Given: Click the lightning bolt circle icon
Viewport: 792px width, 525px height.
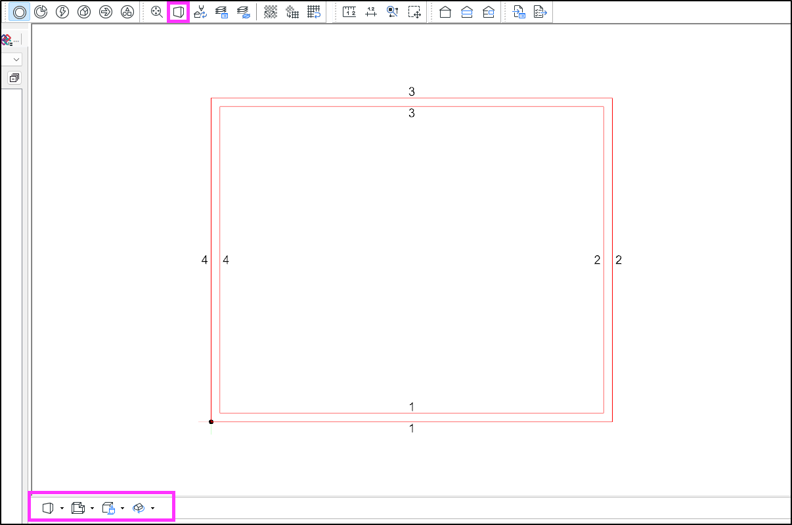Looking at the screenshot, I should coord(62,12).
